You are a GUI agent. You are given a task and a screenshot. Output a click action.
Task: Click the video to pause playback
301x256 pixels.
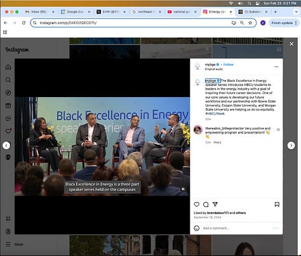102,146
